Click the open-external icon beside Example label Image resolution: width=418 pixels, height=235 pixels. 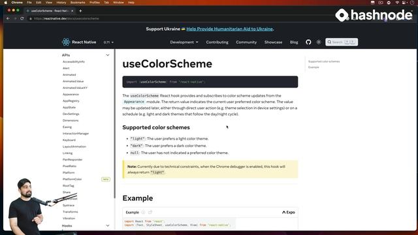[x=150, y=212]
